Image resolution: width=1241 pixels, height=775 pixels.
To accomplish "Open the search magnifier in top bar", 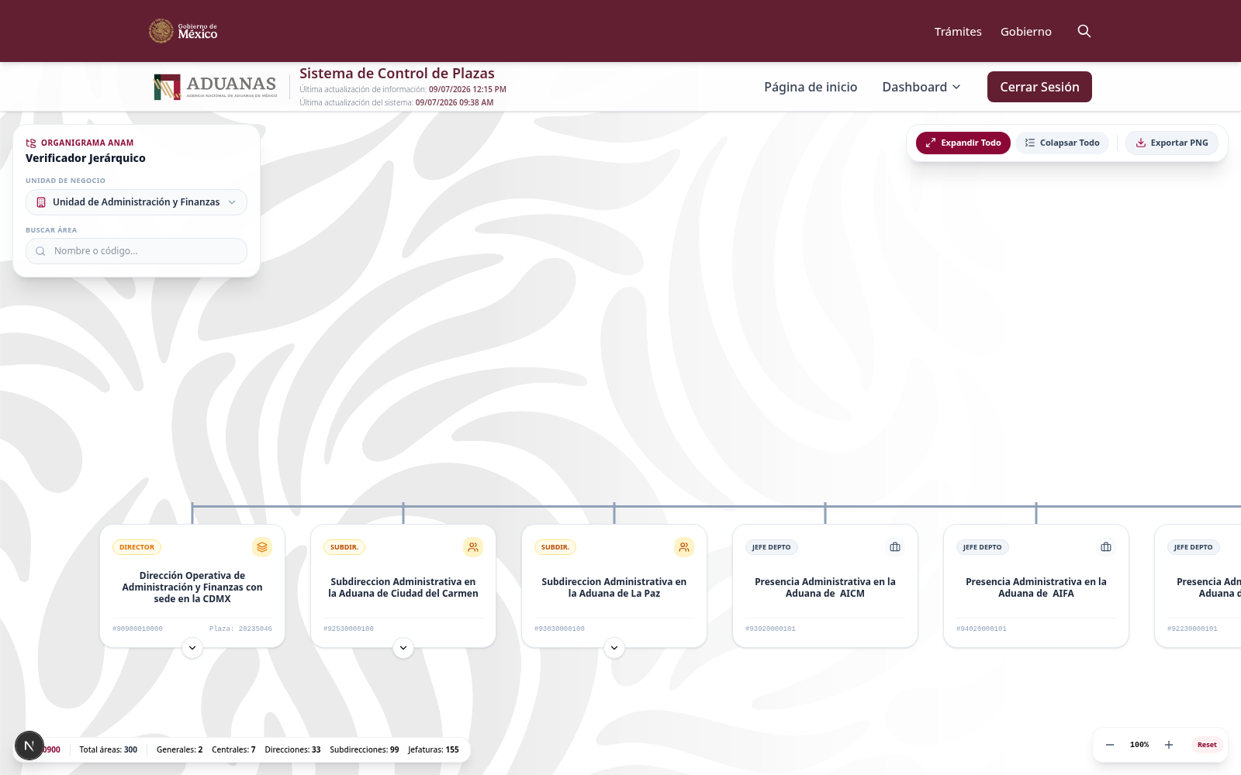I will coord(1084,31).
